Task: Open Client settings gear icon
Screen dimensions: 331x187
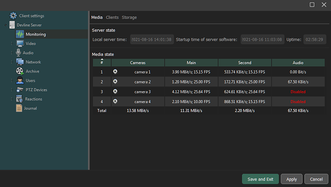Action: (13, 16)
